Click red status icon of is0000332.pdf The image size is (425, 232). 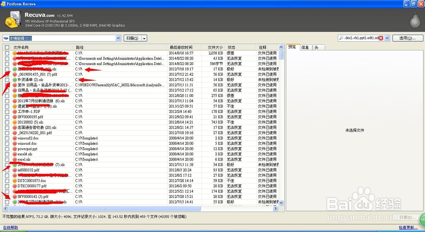pos(14,170)
